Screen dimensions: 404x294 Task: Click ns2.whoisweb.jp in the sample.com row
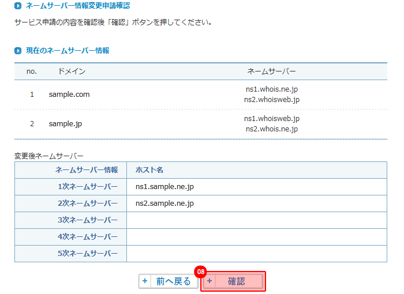coord(271,100)
